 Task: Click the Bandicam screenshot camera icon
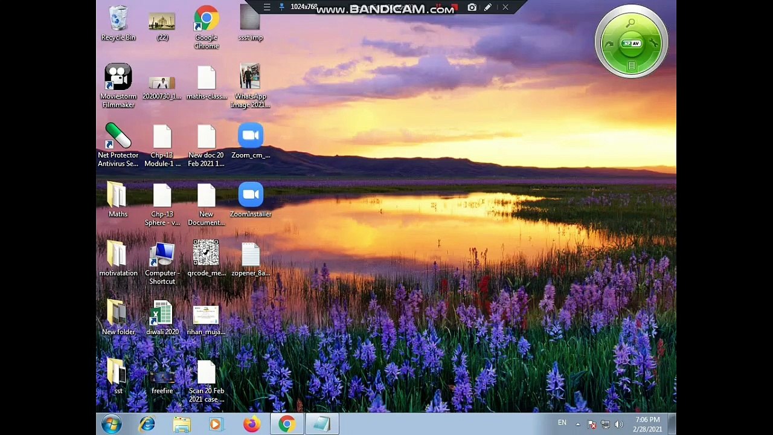(472, 7)
